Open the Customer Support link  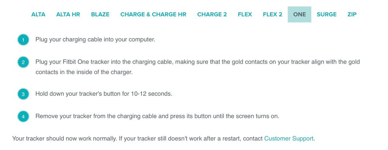tap(289, 139)
